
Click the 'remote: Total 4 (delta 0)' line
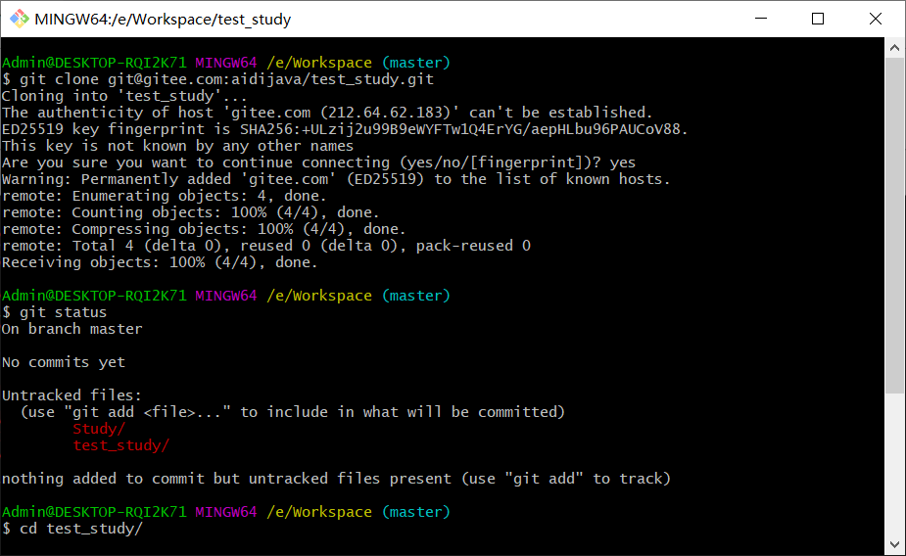(266, 246)
